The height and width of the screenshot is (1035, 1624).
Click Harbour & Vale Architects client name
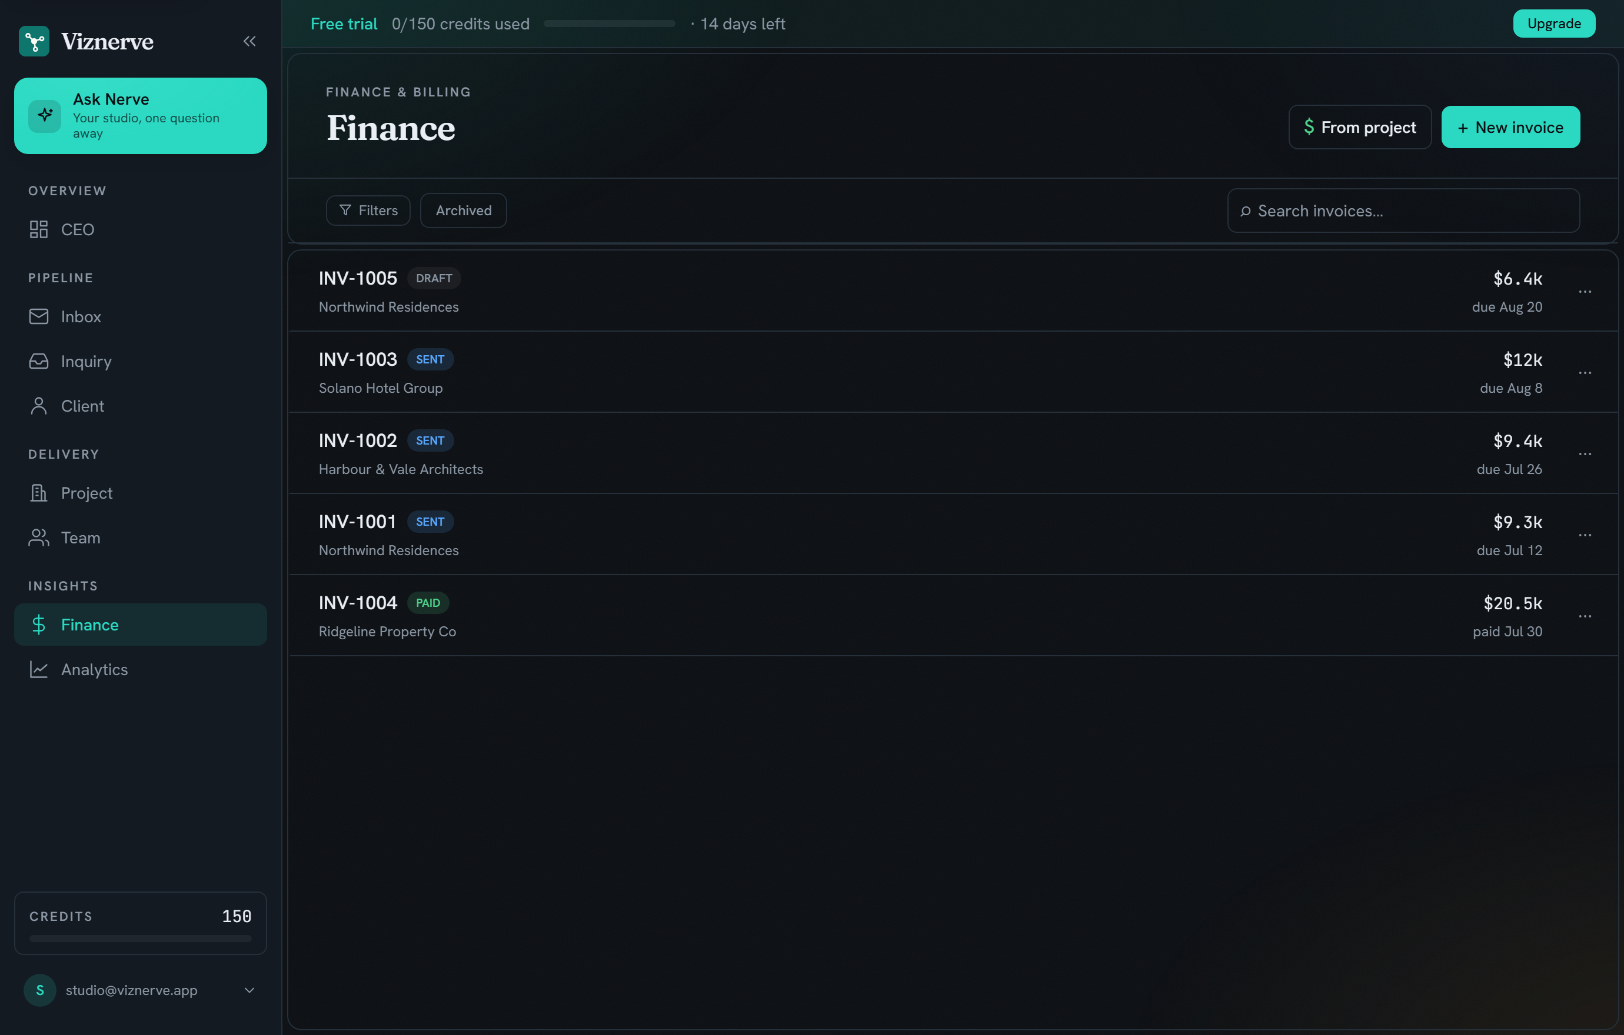(401, 469)
